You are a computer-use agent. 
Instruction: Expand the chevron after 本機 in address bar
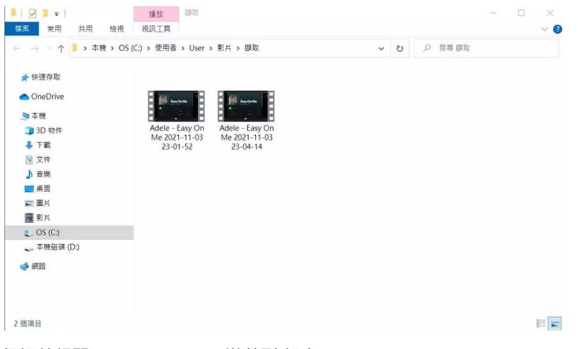coord(112,48)
